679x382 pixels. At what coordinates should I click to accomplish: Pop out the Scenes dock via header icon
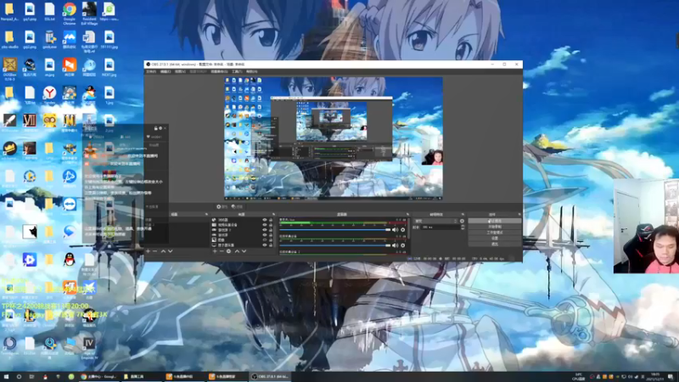click(206, 215)
